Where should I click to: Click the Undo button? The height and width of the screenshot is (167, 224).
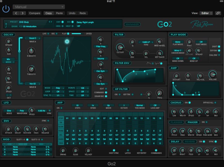[x=72, y=13]
